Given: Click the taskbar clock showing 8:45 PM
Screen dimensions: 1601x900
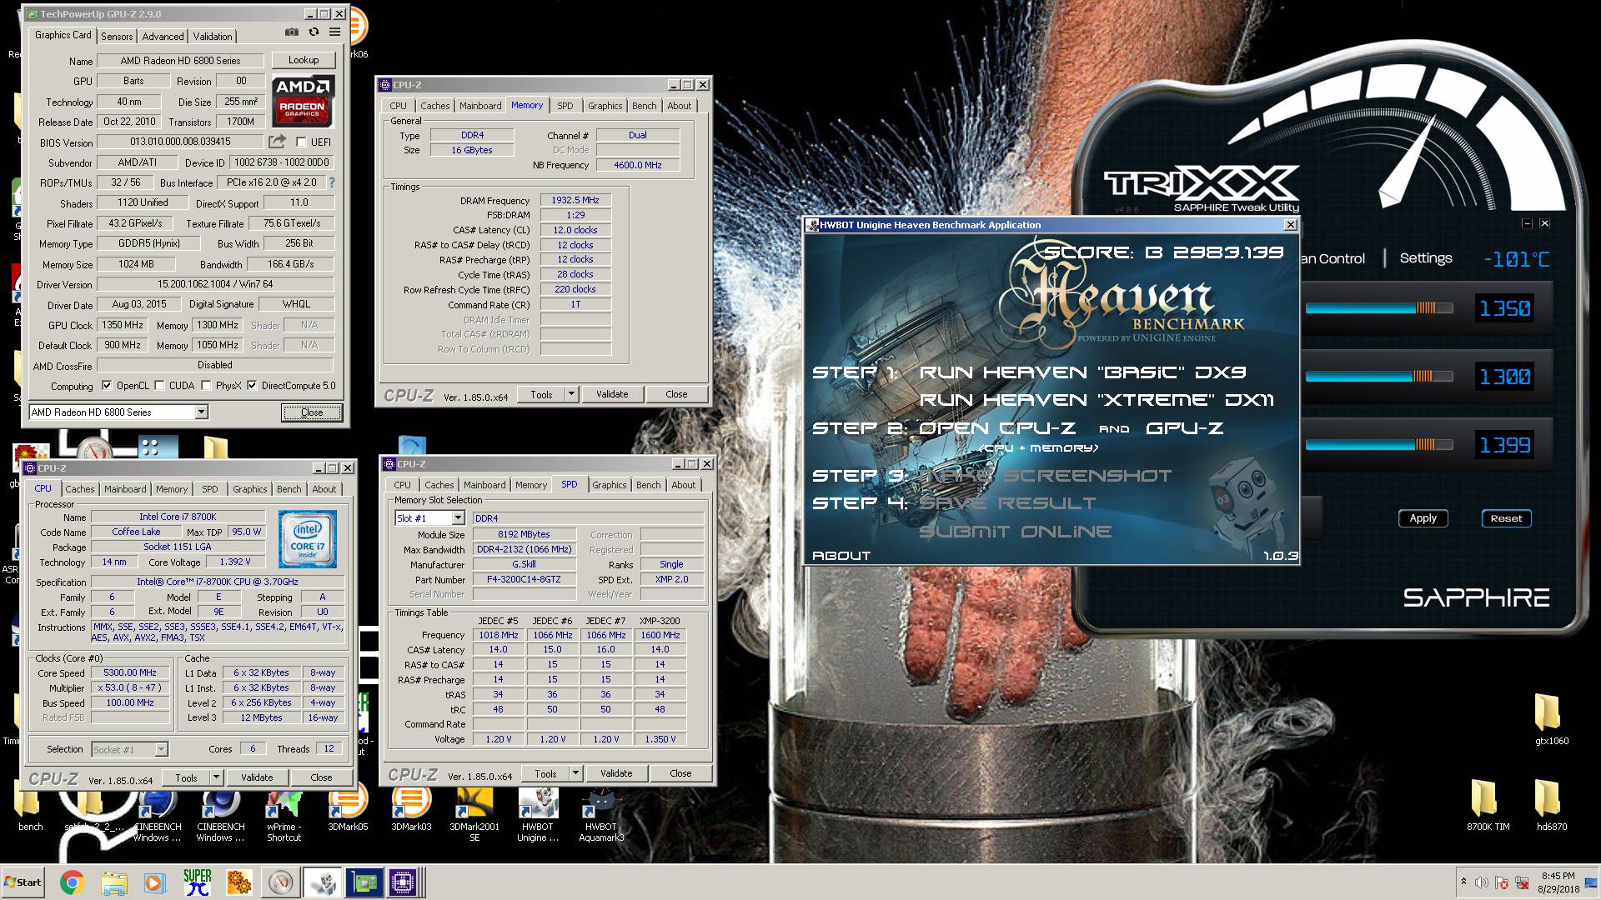Looking at the screenshot, I should (x=1557, y=882).
